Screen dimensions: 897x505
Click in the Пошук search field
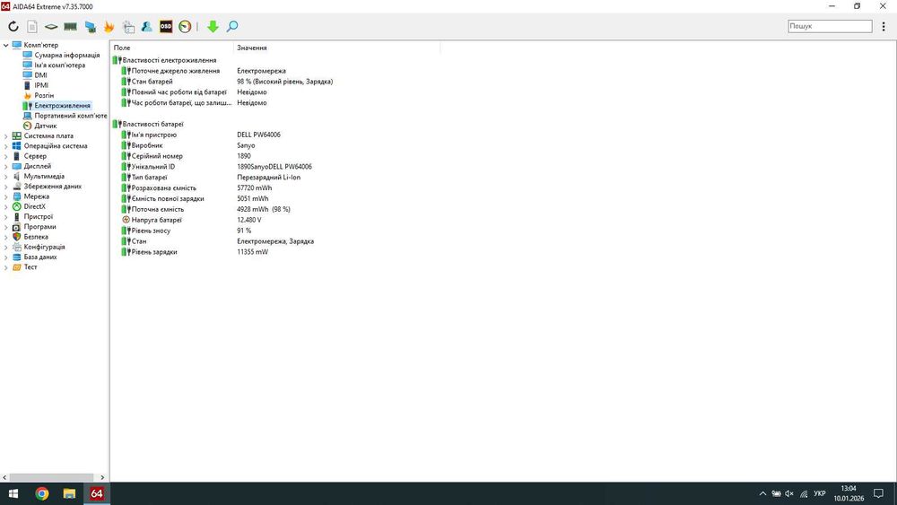830,26
